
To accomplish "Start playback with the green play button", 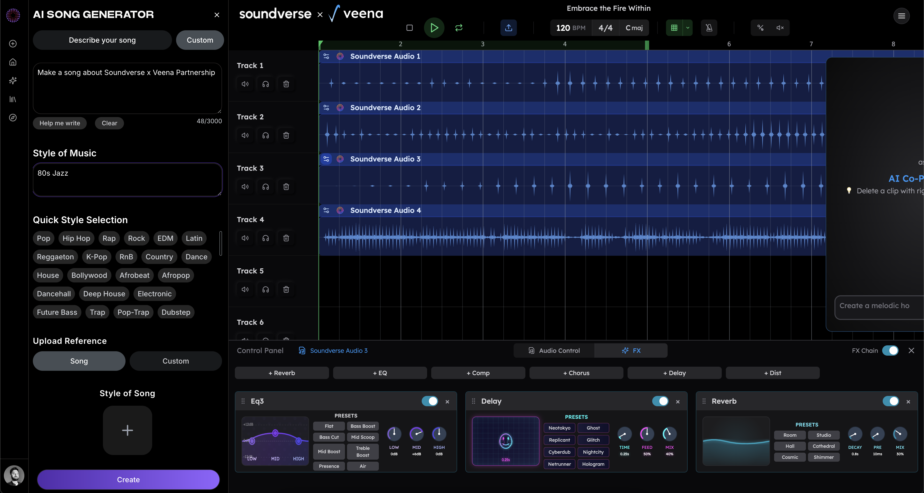I will [434, 28].
